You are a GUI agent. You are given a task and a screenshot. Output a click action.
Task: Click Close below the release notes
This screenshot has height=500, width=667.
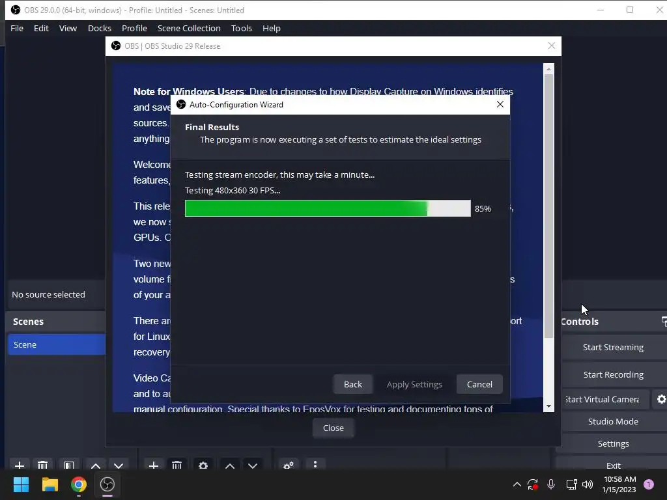pos(333,428)
